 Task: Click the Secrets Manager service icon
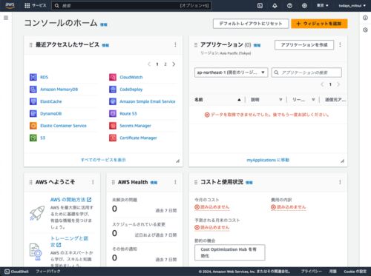tap(113, 126)
